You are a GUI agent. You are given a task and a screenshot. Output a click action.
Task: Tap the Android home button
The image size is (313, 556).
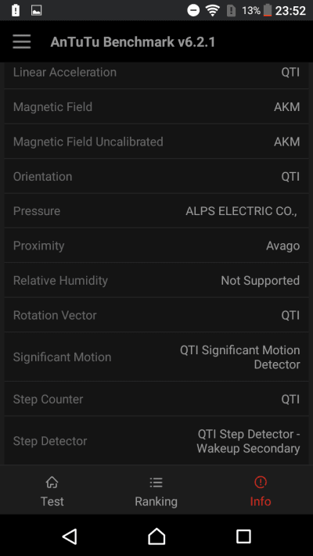(156, 536)
